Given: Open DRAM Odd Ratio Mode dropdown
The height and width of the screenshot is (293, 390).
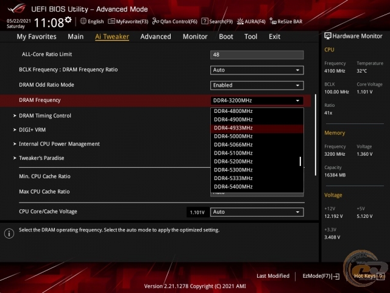Looking at the screenshot, I should (257, 85).
